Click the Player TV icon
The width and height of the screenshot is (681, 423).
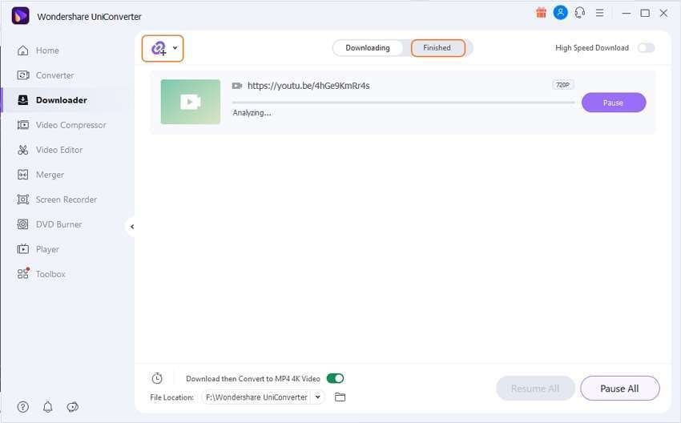pos(22,249)
